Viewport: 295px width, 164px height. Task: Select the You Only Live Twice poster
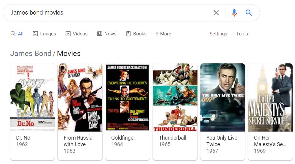pos(223,97)
